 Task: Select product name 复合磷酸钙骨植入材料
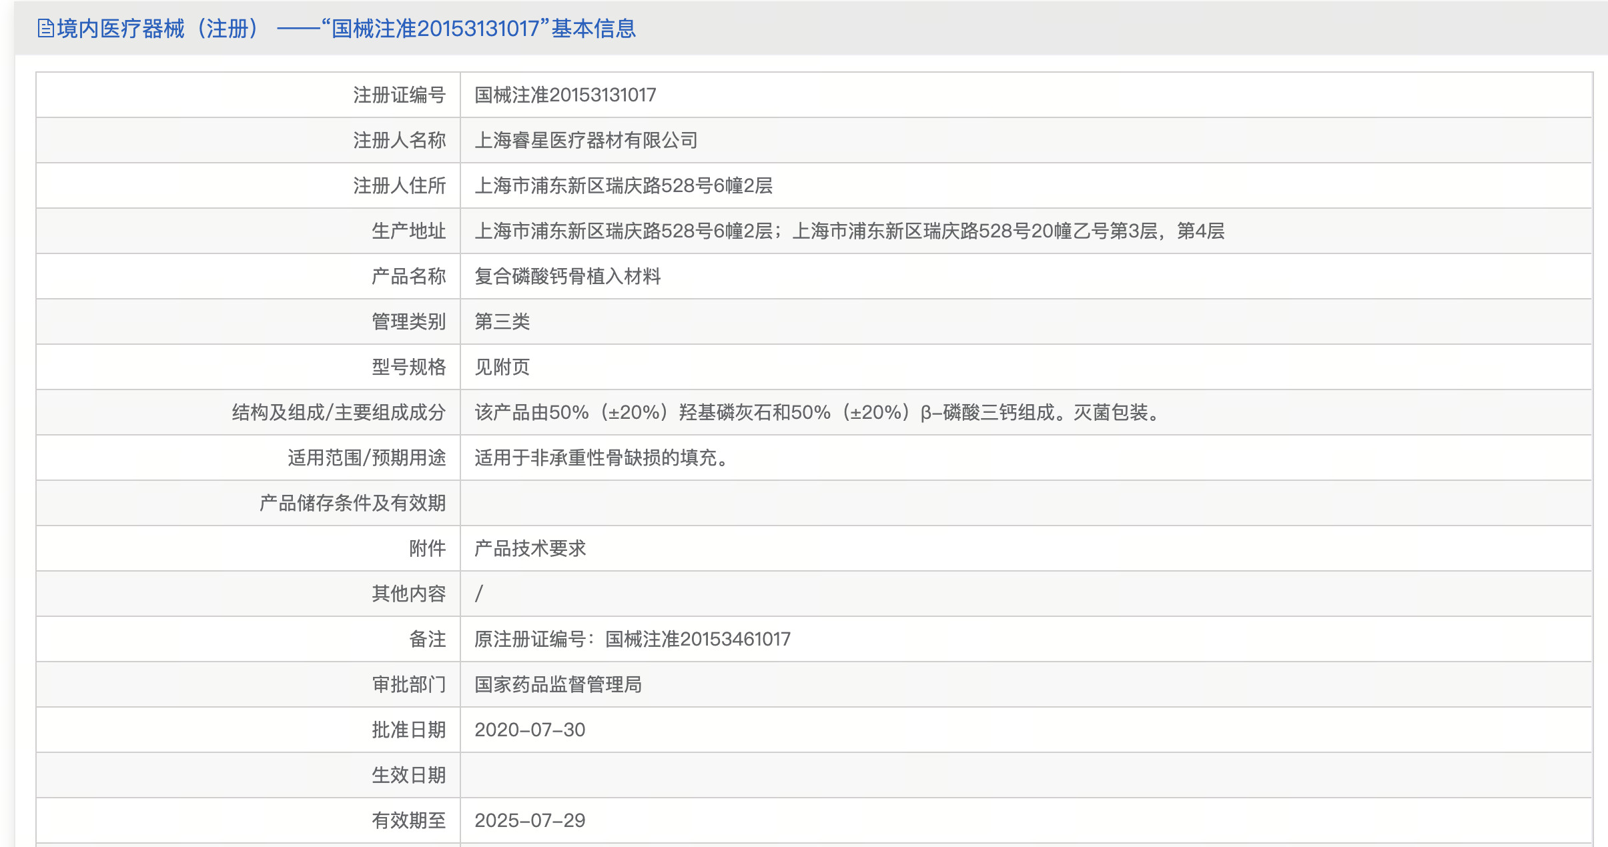pyautogui.click(x=567, y=276)
